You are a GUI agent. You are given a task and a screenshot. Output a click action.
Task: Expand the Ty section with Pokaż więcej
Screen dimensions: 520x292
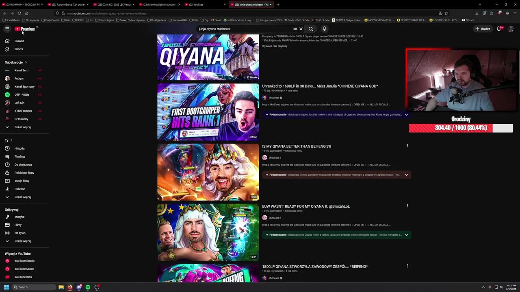point(23,197)
